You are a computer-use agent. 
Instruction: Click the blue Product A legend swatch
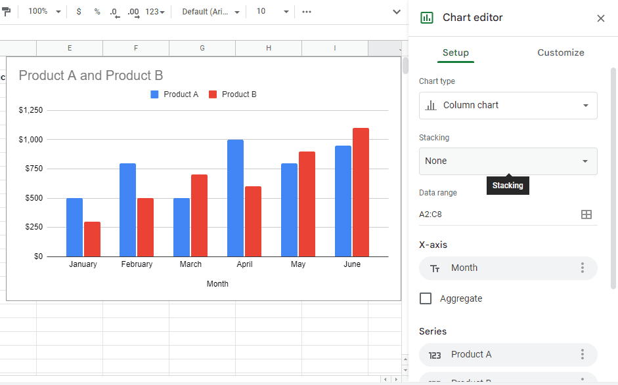(154, 94)
